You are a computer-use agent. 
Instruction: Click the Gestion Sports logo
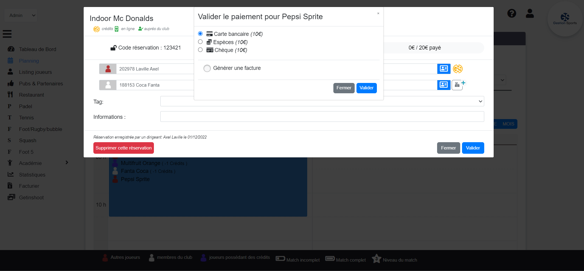point(565,19)
